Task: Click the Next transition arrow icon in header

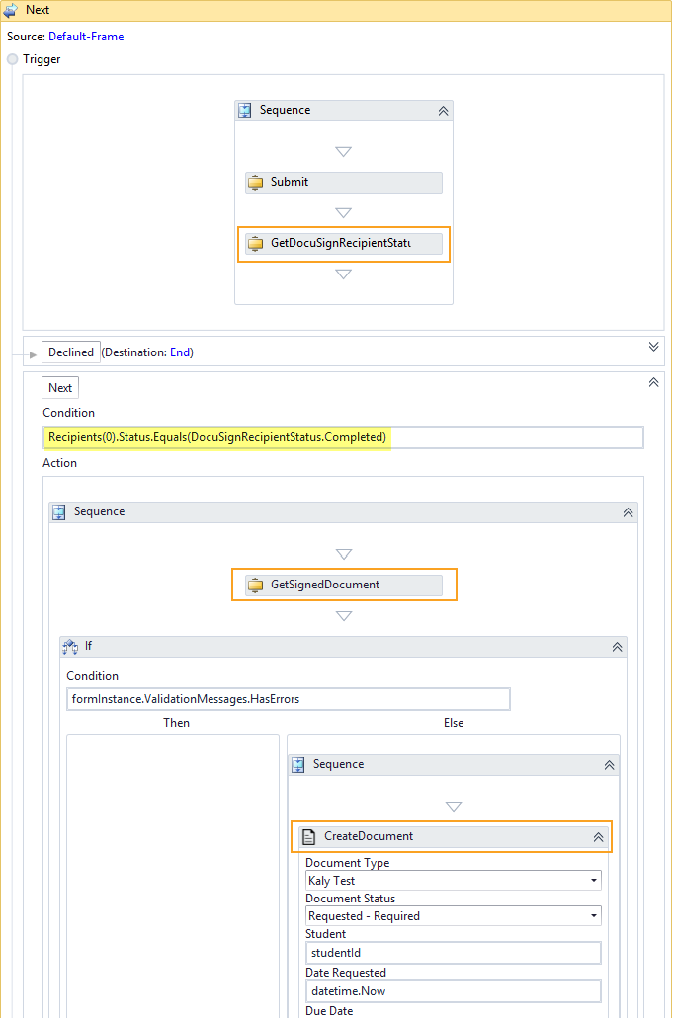Action: [10, 10]
